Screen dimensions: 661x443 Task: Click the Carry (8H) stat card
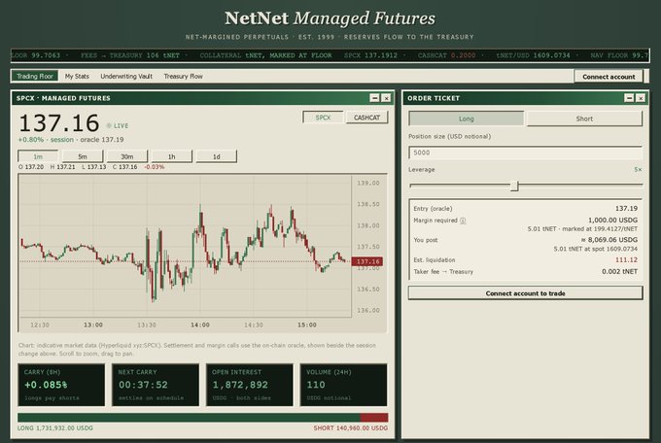[61, 385]
